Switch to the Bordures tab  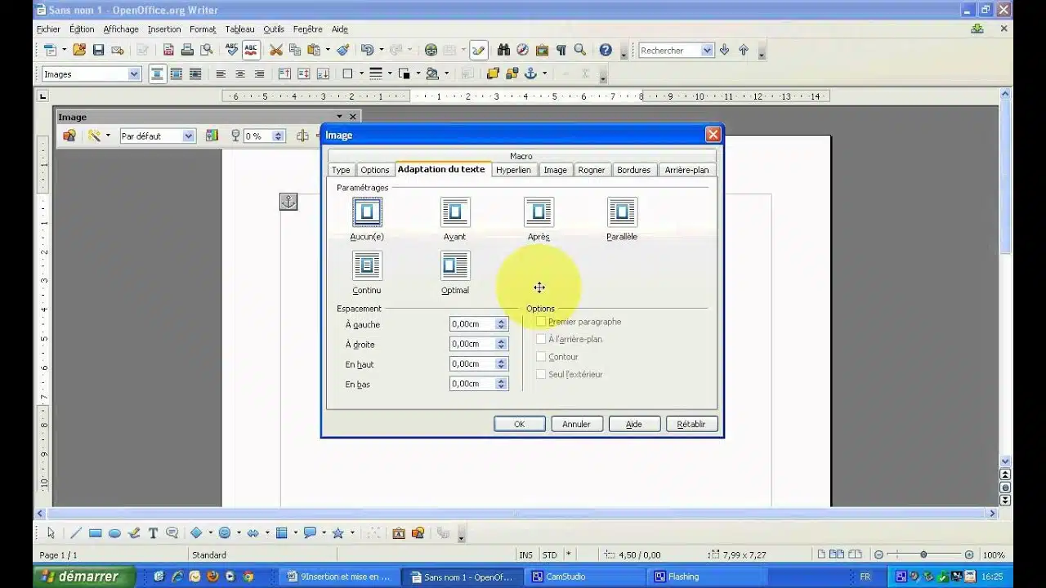coord(634,170)
